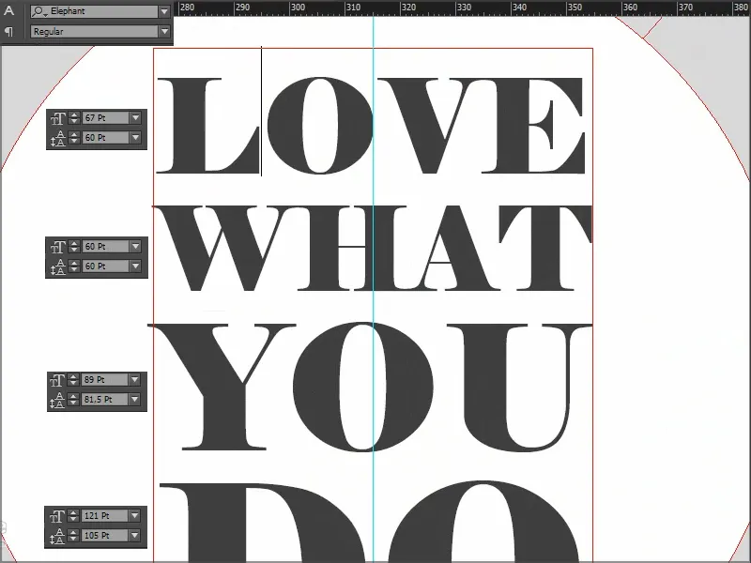Click the word WHAT in the text frame

[373, 249]
